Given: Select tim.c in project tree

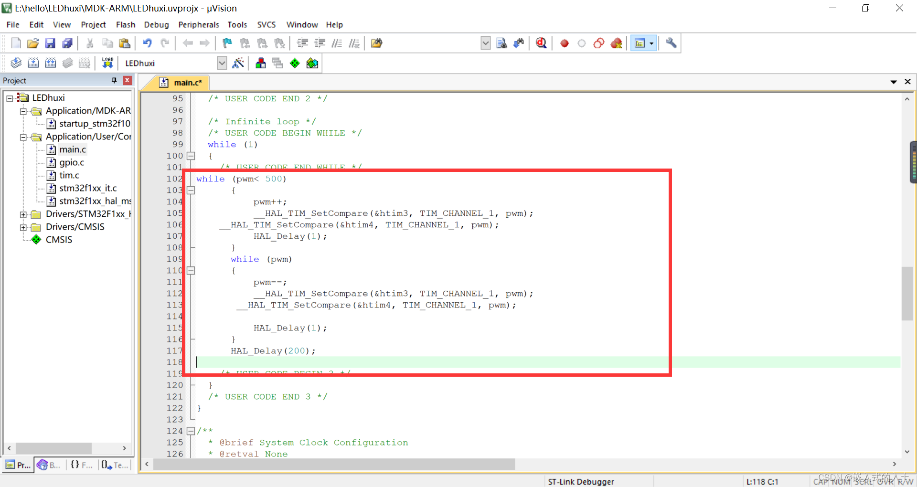Looking at the screenshot, I should [x=69, y=175].
